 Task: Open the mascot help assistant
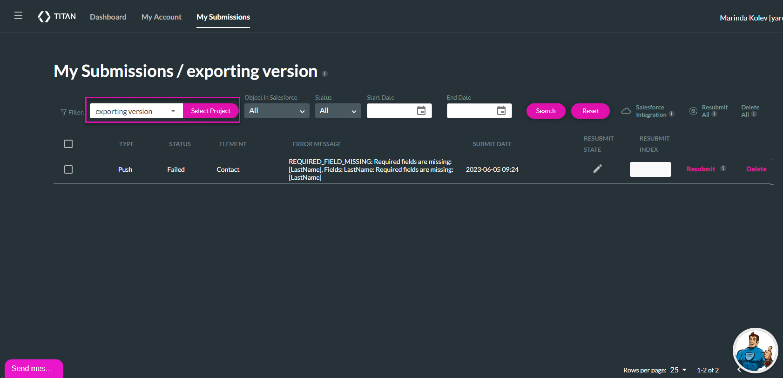755,351
